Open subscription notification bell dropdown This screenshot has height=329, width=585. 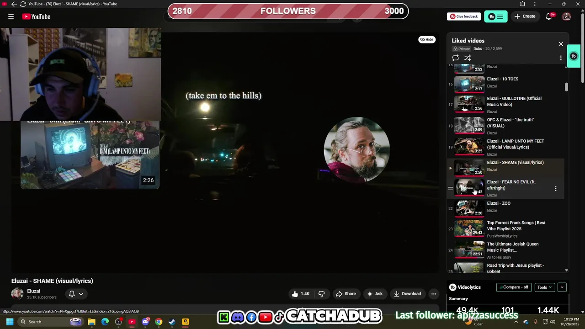(x=76, y=294)
